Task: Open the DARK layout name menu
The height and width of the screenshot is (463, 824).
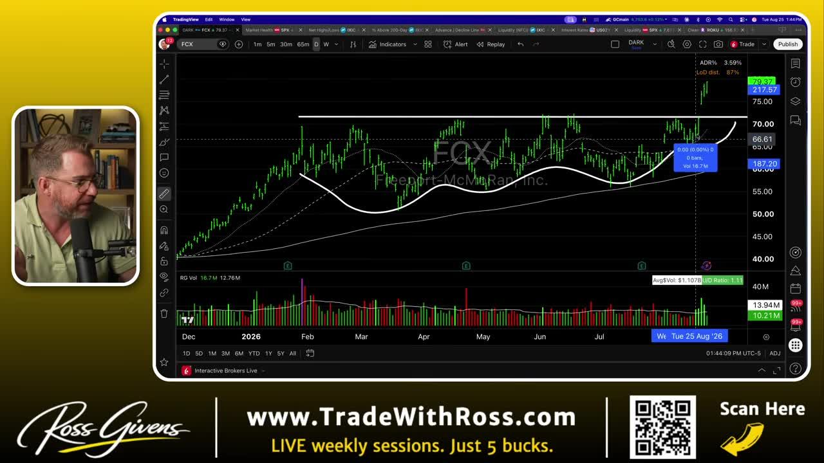Action: (636, 44)
